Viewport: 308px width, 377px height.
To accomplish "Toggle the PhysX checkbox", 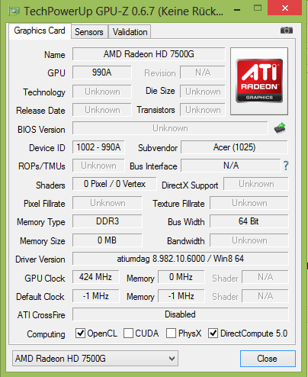I will coord(171,333).
